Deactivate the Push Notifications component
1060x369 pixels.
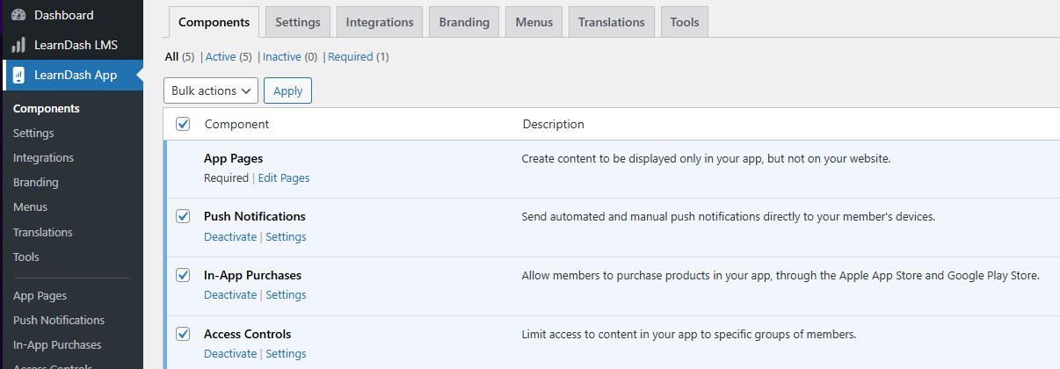point(230,236)
